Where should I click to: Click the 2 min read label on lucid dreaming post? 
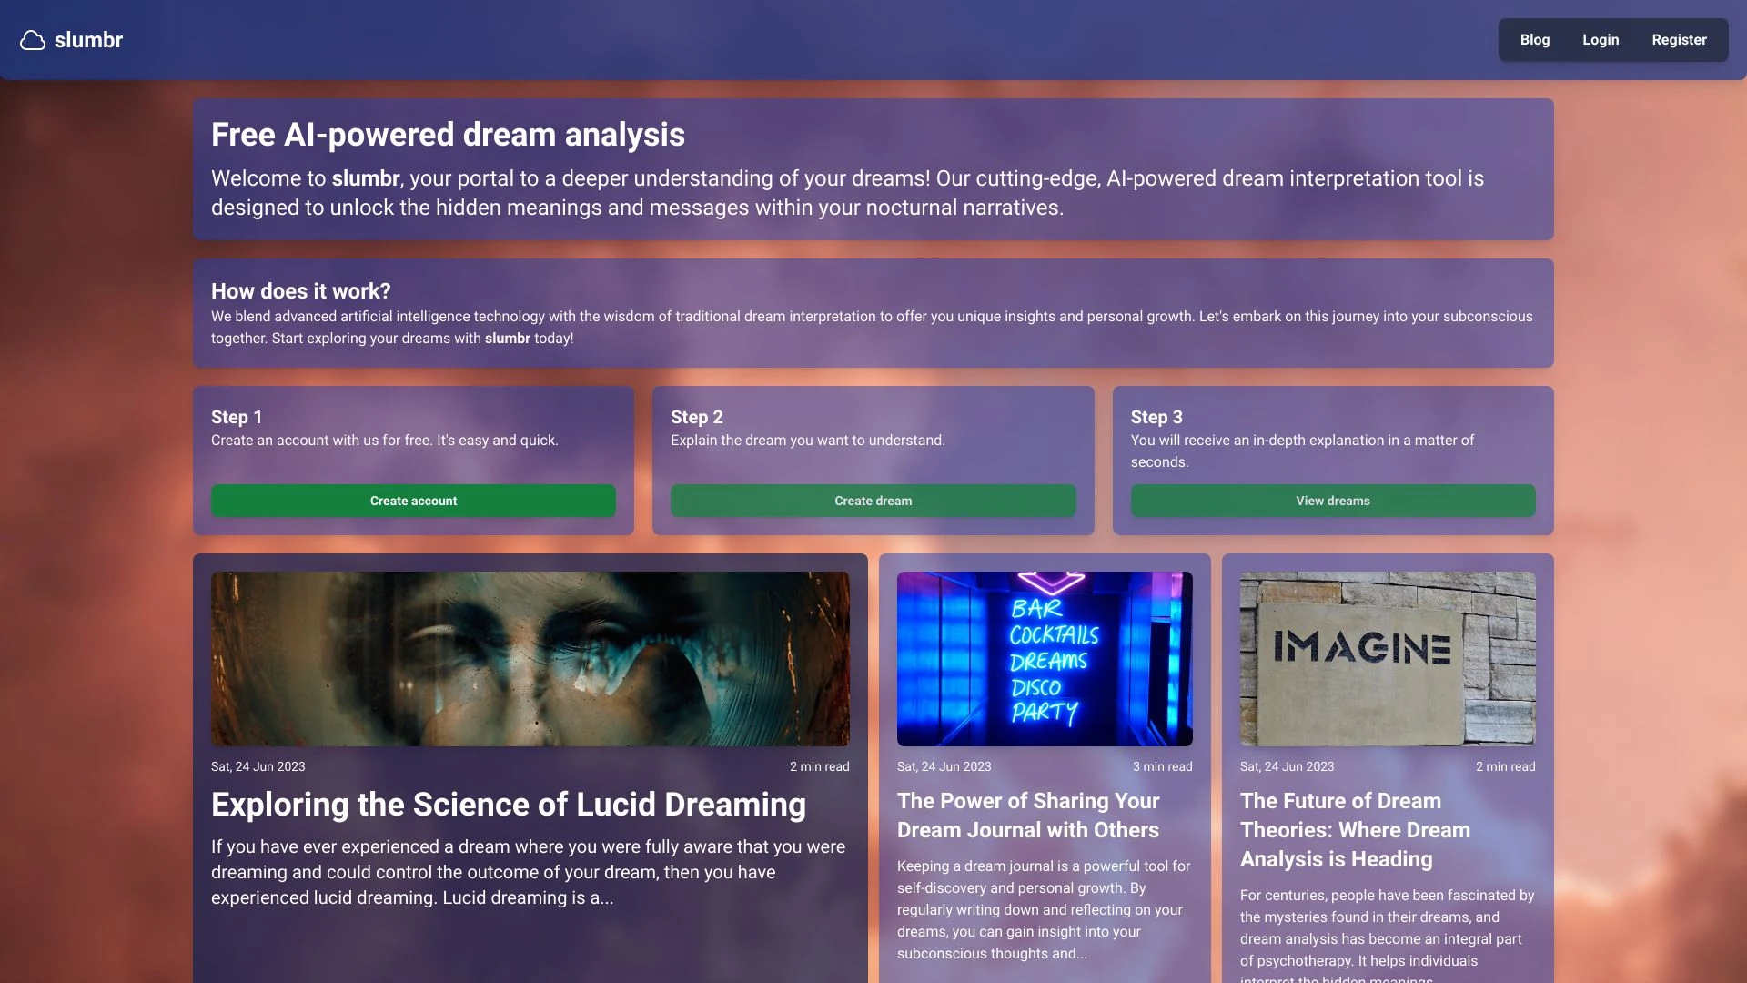(x=818, y=766)
